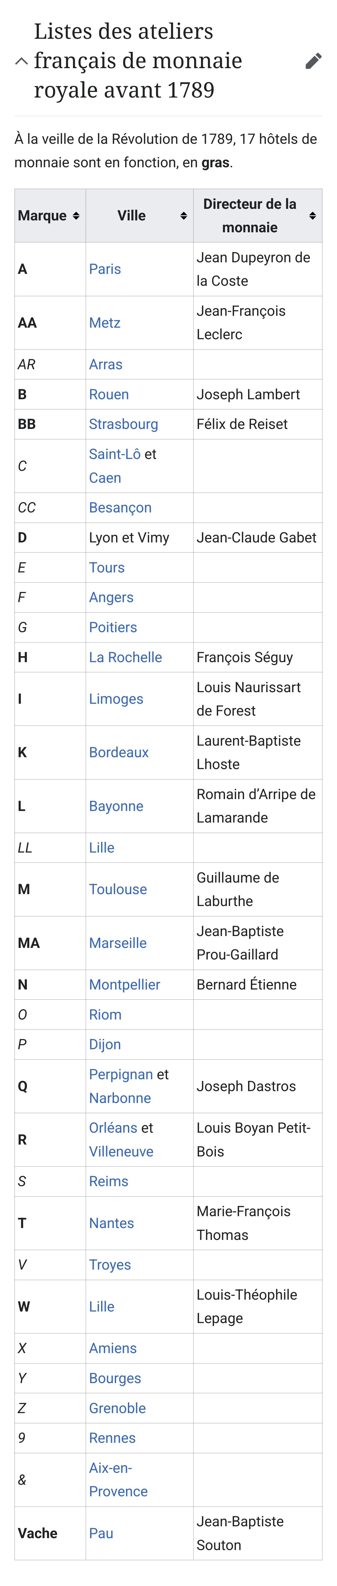The width and height of the screenshot is (337, 1586).
Task: Go to the Besançon article
Action: (120, 507)
